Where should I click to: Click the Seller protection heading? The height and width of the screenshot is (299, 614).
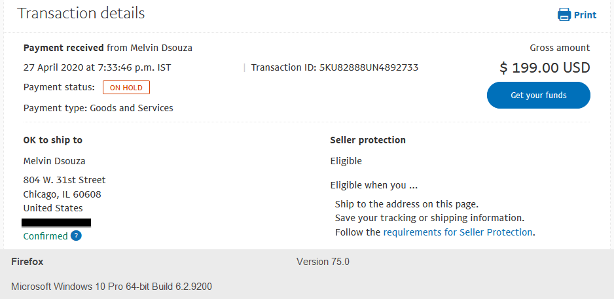click(368, 140)
